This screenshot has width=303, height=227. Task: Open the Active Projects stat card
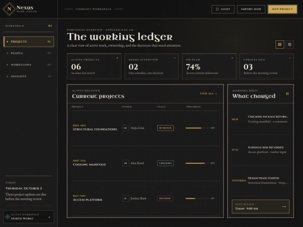tap(94, 66)
